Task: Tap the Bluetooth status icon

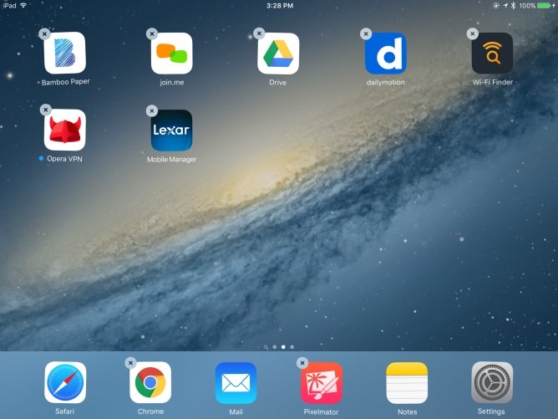Action: (x=513, y=5)
